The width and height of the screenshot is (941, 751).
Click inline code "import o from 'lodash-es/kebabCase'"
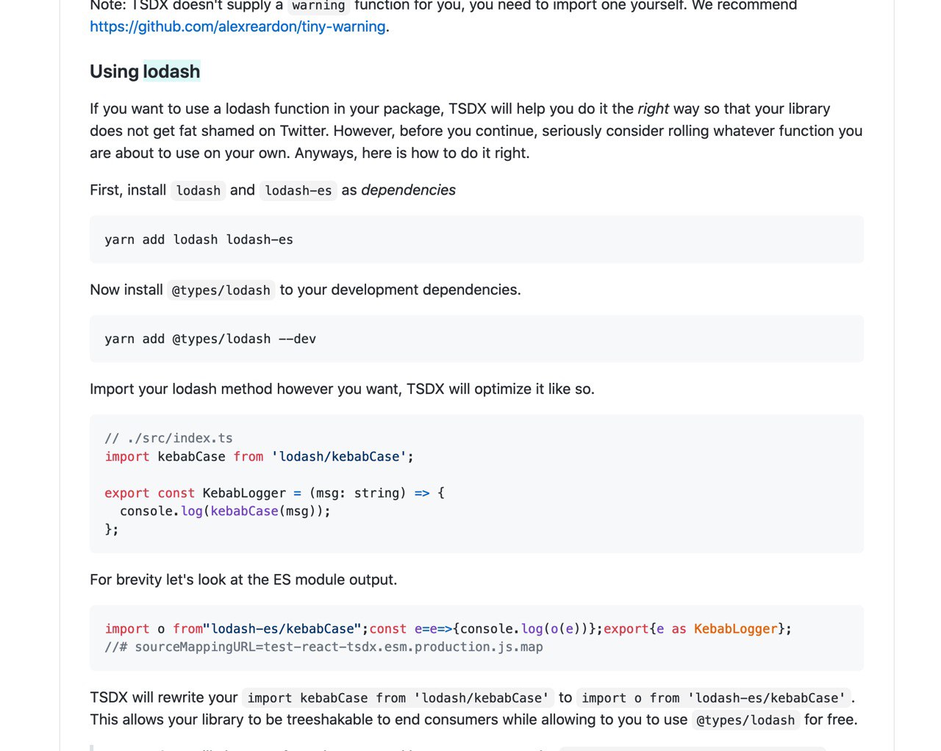714,698
